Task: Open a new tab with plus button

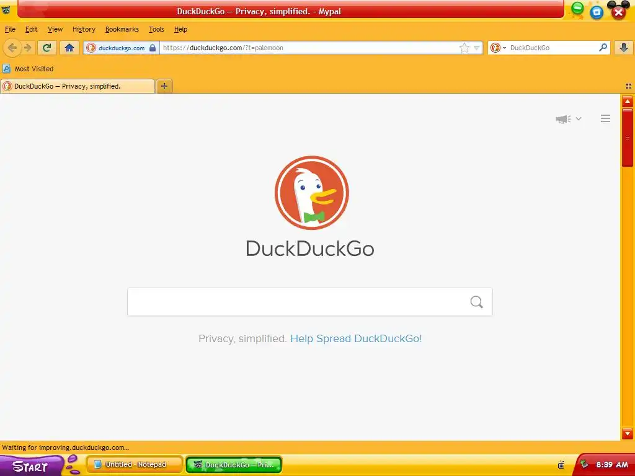Action: coord(164,86)
